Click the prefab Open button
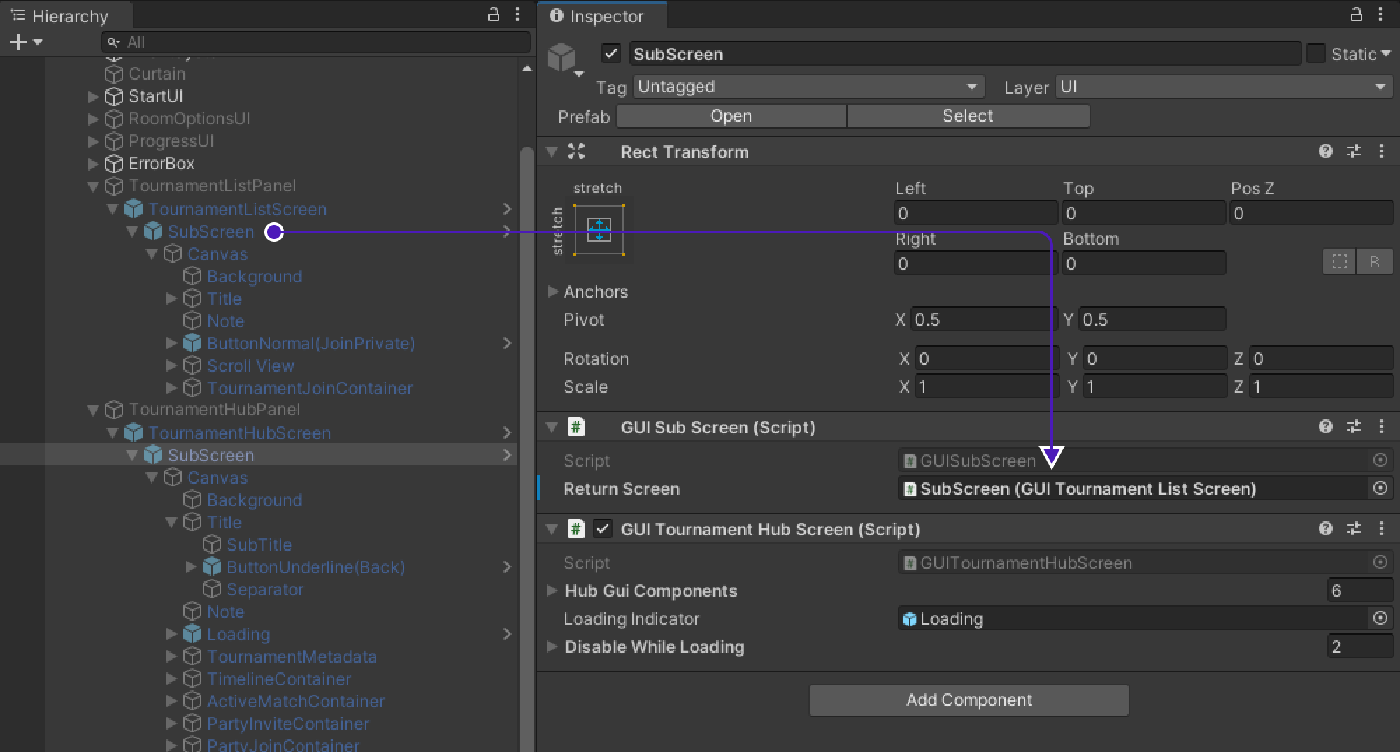This screenshot has height=752, width=1400. coord(731,116)
